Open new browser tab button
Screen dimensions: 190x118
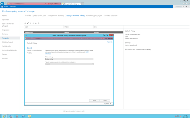click(83, 4)
